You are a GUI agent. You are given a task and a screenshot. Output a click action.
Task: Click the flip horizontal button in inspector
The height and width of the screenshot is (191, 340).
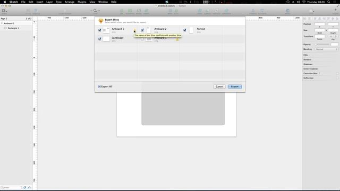click(x=331, y=37)
